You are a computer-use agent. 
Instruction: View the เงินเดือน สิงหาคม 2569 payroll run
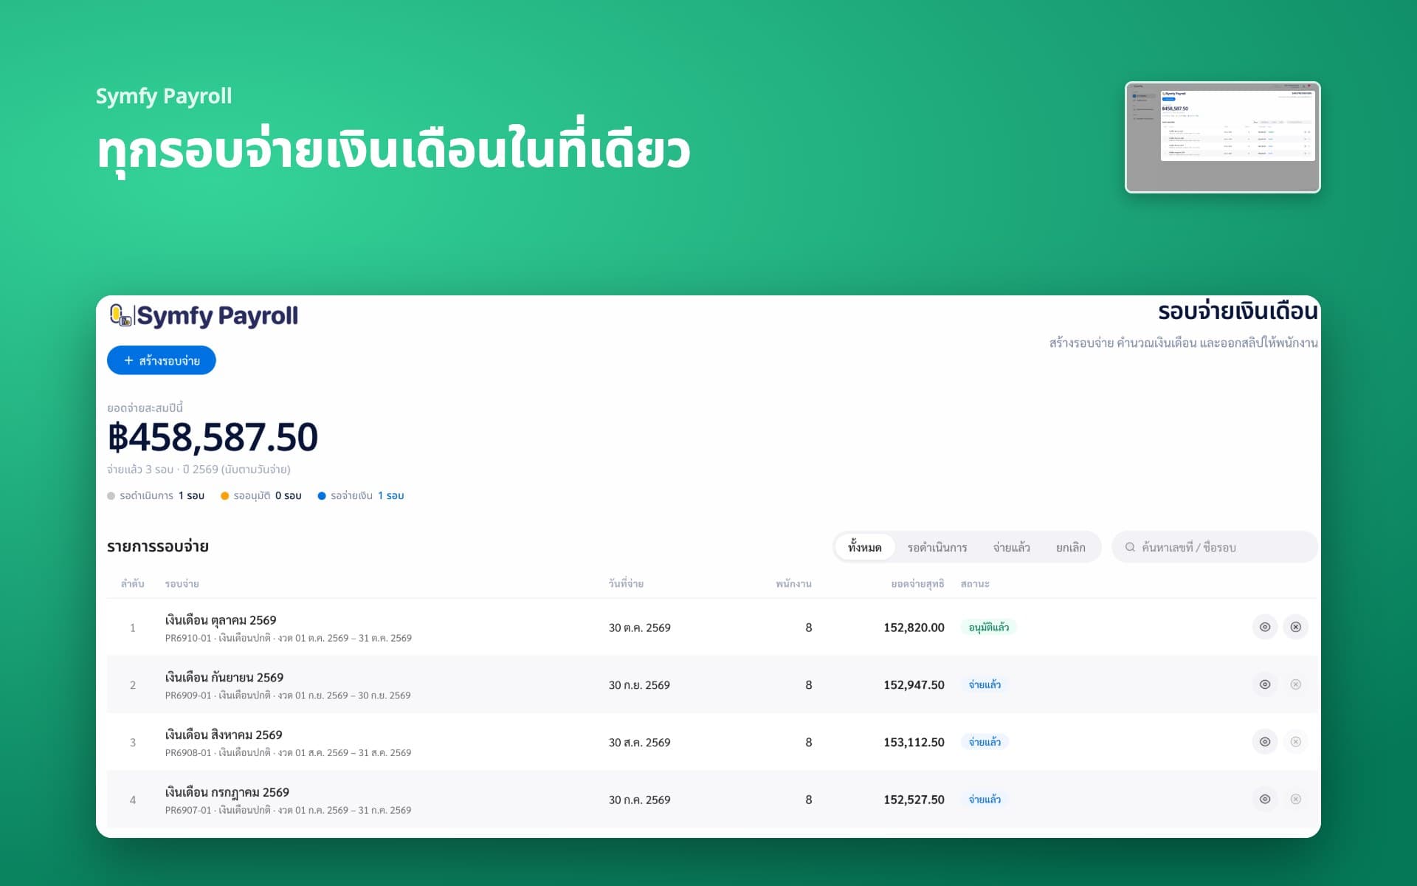pos(1264,741)
